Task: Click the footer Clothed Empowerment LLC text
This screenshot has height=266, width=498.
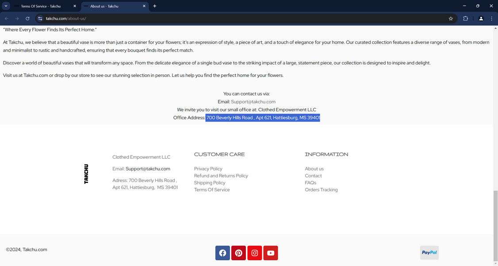Action: tap(142, 157)
